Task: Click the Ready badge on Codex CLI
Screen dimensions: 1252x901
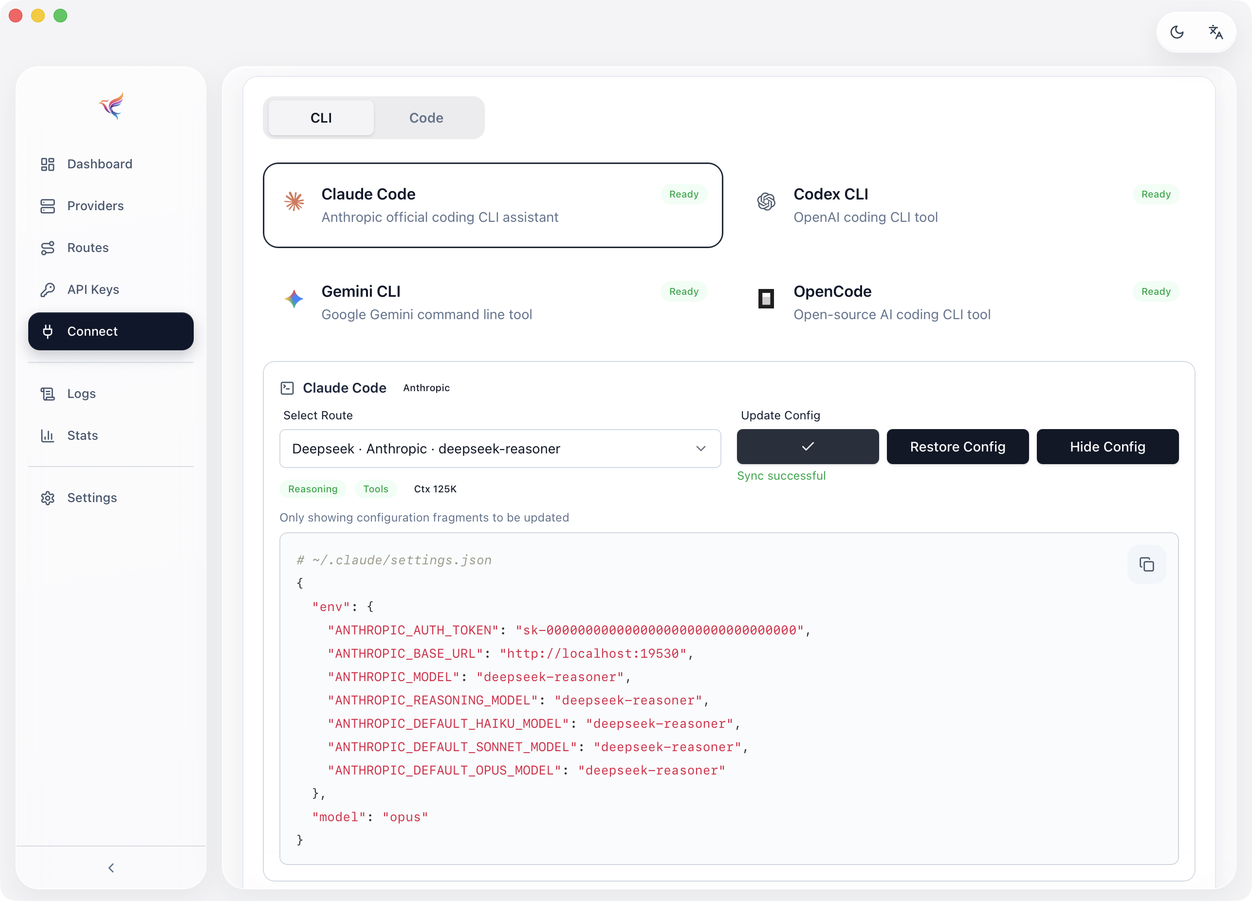Action: tap(1156, 194)
